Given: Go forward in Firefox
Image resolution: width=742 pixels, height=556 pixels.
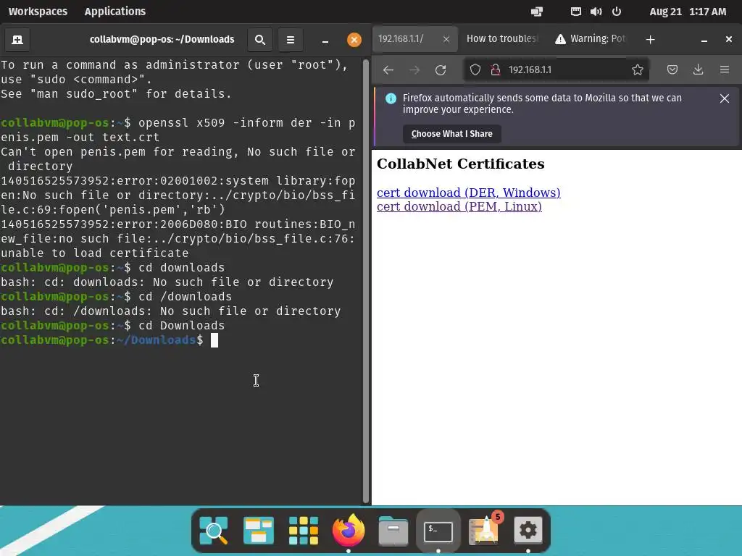Looking at the screenshot, I should pyautogui.click(x=414, y=70).
